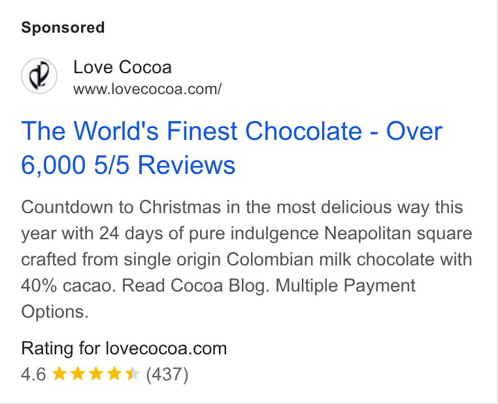498x404 pixels.
Task: Click the Multiple Payment Options text
Action: tap(218, 299)
